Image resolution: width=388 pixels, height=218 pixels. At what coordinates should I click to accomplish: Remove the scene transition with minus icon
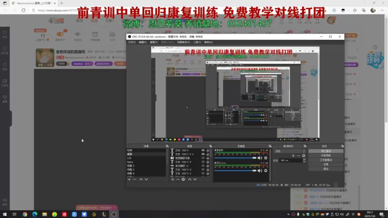pyautogui.click(x=298, y=156)
